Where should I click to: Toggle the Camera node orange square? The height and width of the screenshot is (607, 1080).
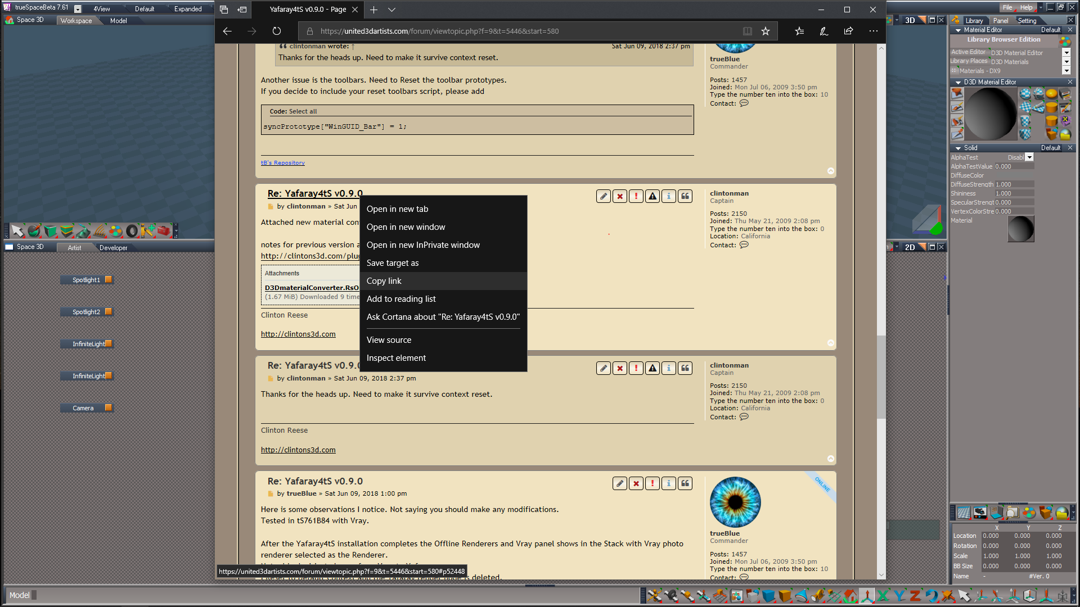[x=109, y=407]
